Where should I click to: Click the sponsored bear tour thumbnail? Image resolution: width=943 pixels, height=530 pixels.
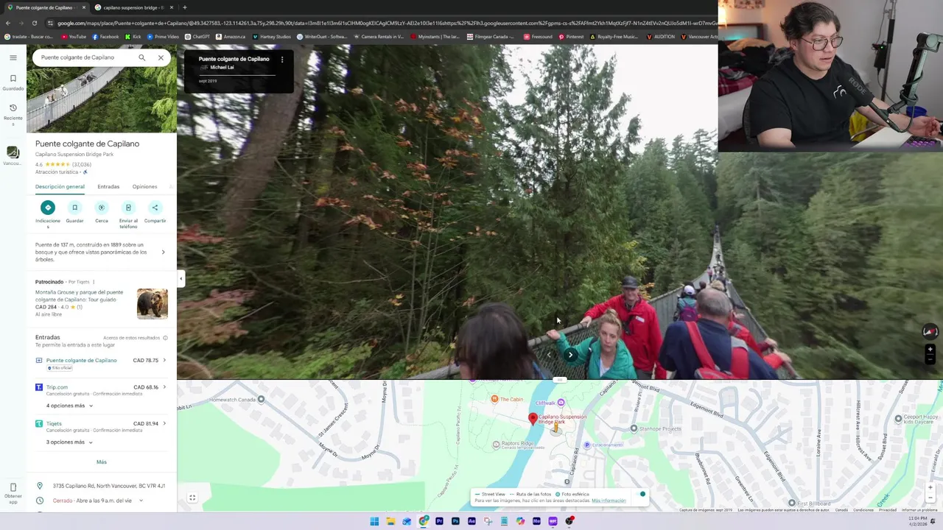click(153, 304)
